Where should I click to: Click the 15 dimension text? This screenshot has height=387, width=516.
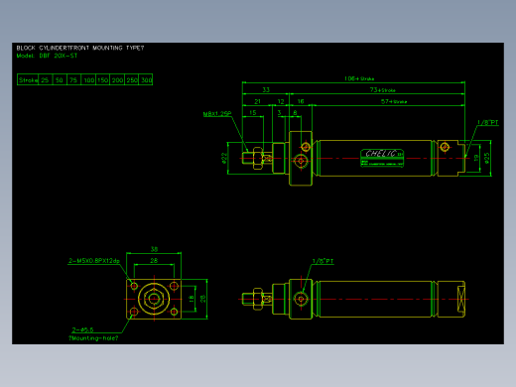coord(253,113)
